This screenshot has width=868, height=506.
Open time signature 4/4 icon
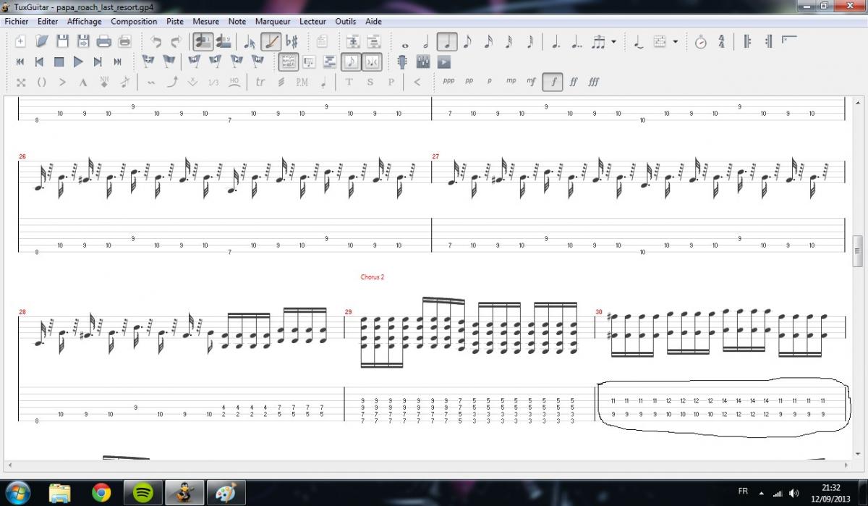click(721, 41)
